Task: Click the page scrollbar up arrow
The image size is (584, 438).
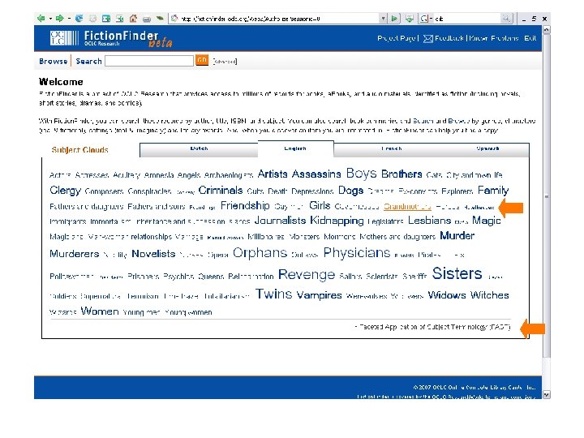Action: click(547, 30)
